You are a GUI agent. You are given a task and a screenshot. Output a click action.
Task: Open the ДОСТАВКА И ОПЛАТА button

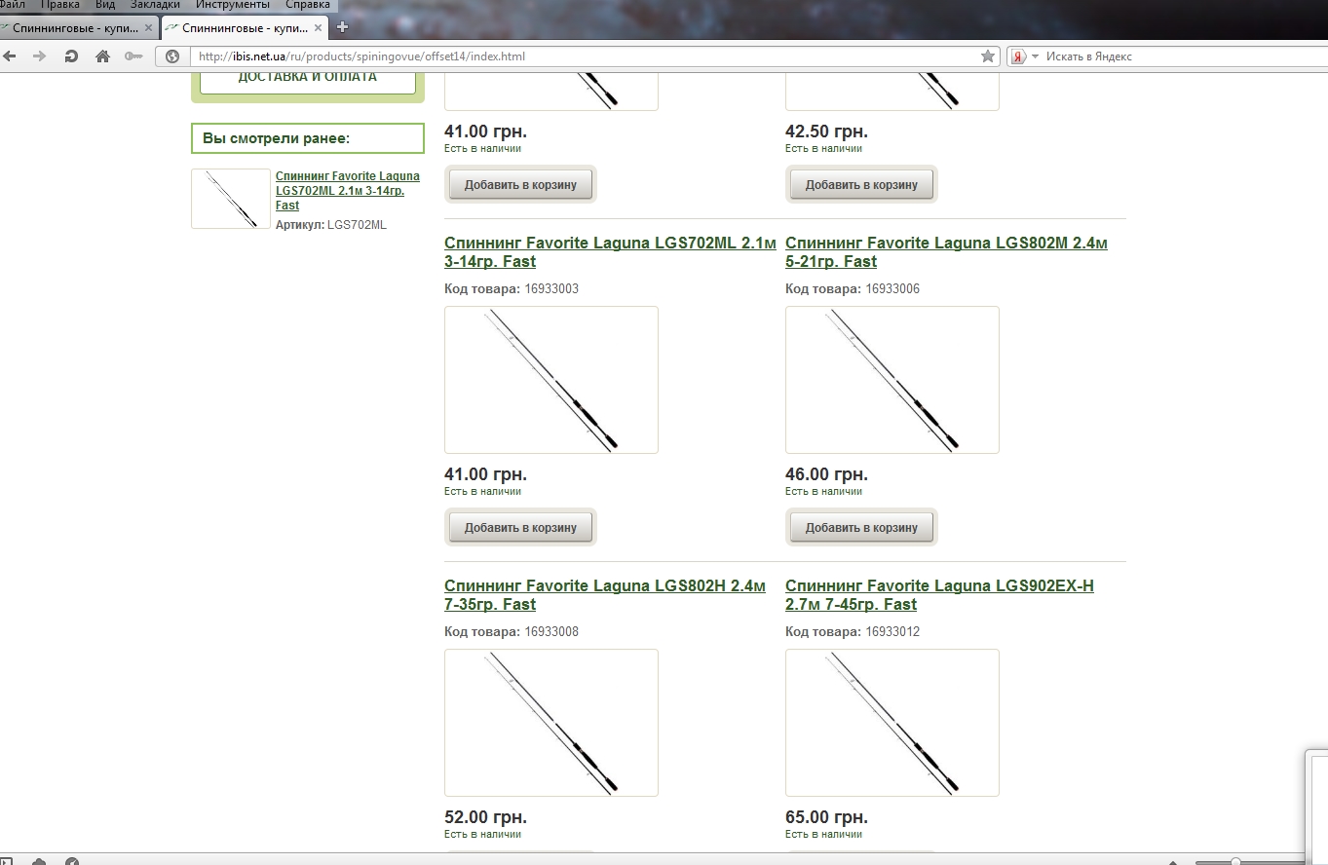tap(308, 80)
